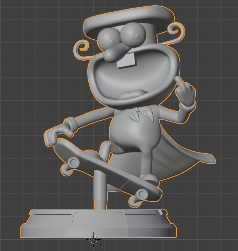Click the support post under the skateboard
The image size is (238, 251).
coord(100,190)
